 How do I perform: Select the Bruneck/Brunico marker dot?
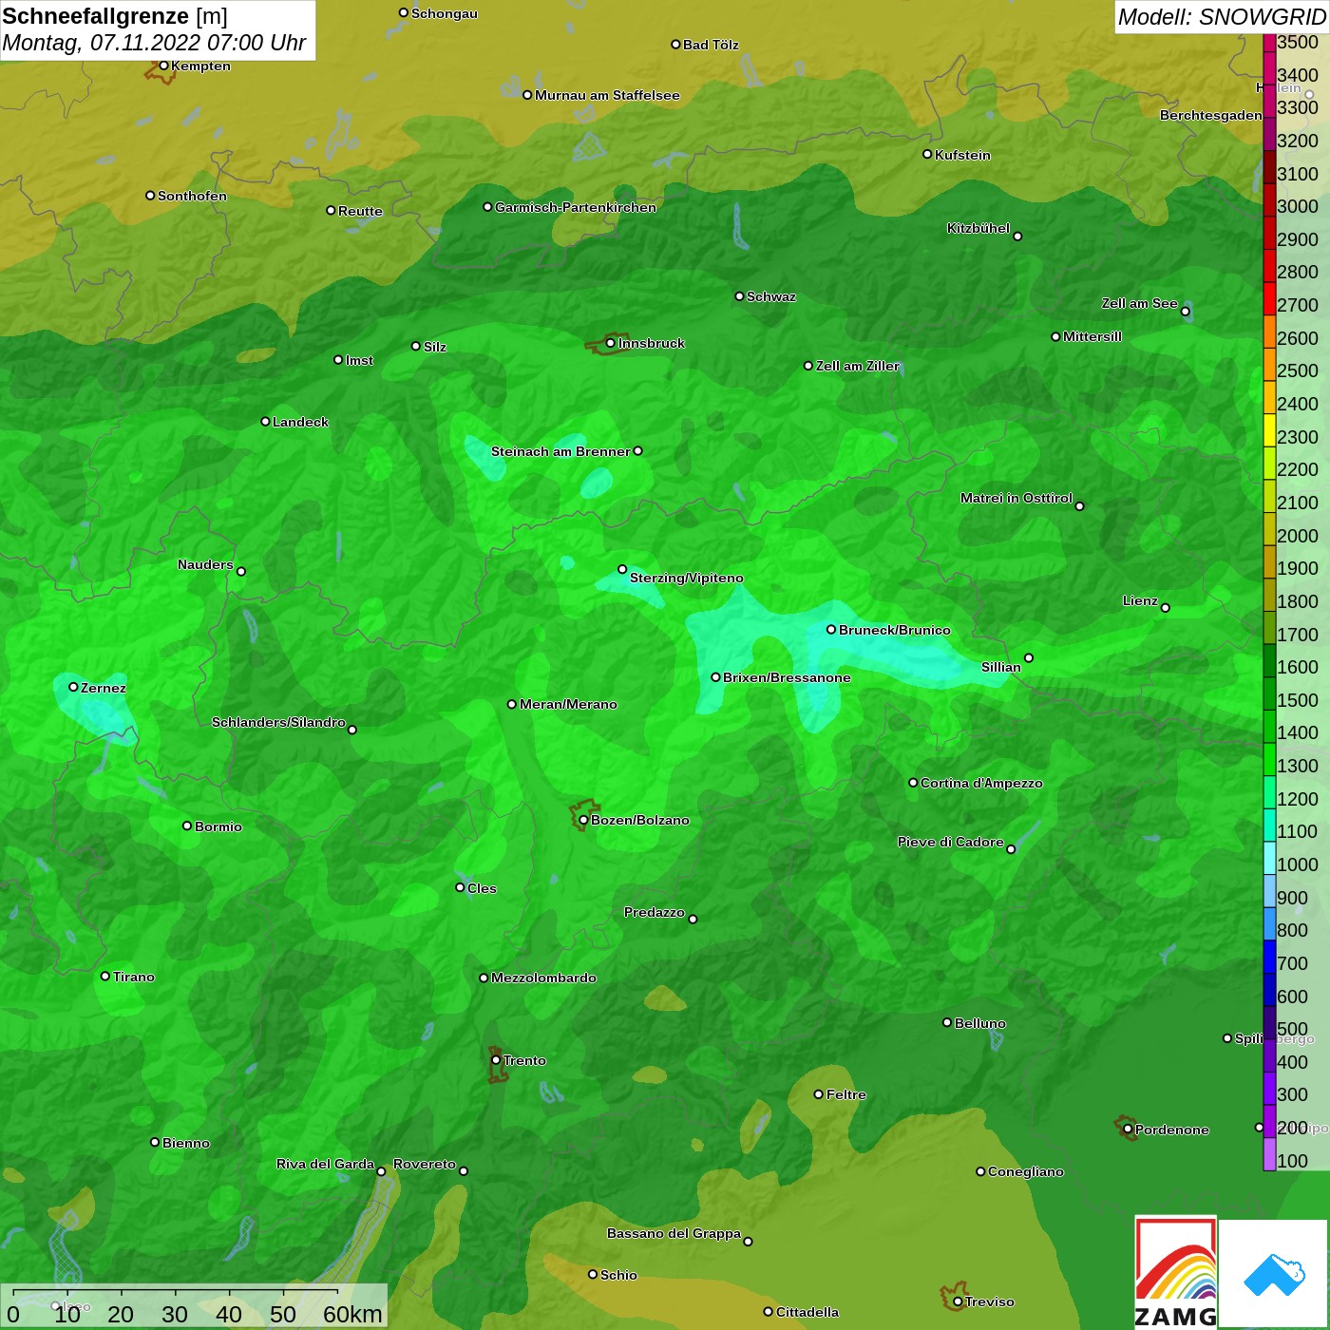831,629
